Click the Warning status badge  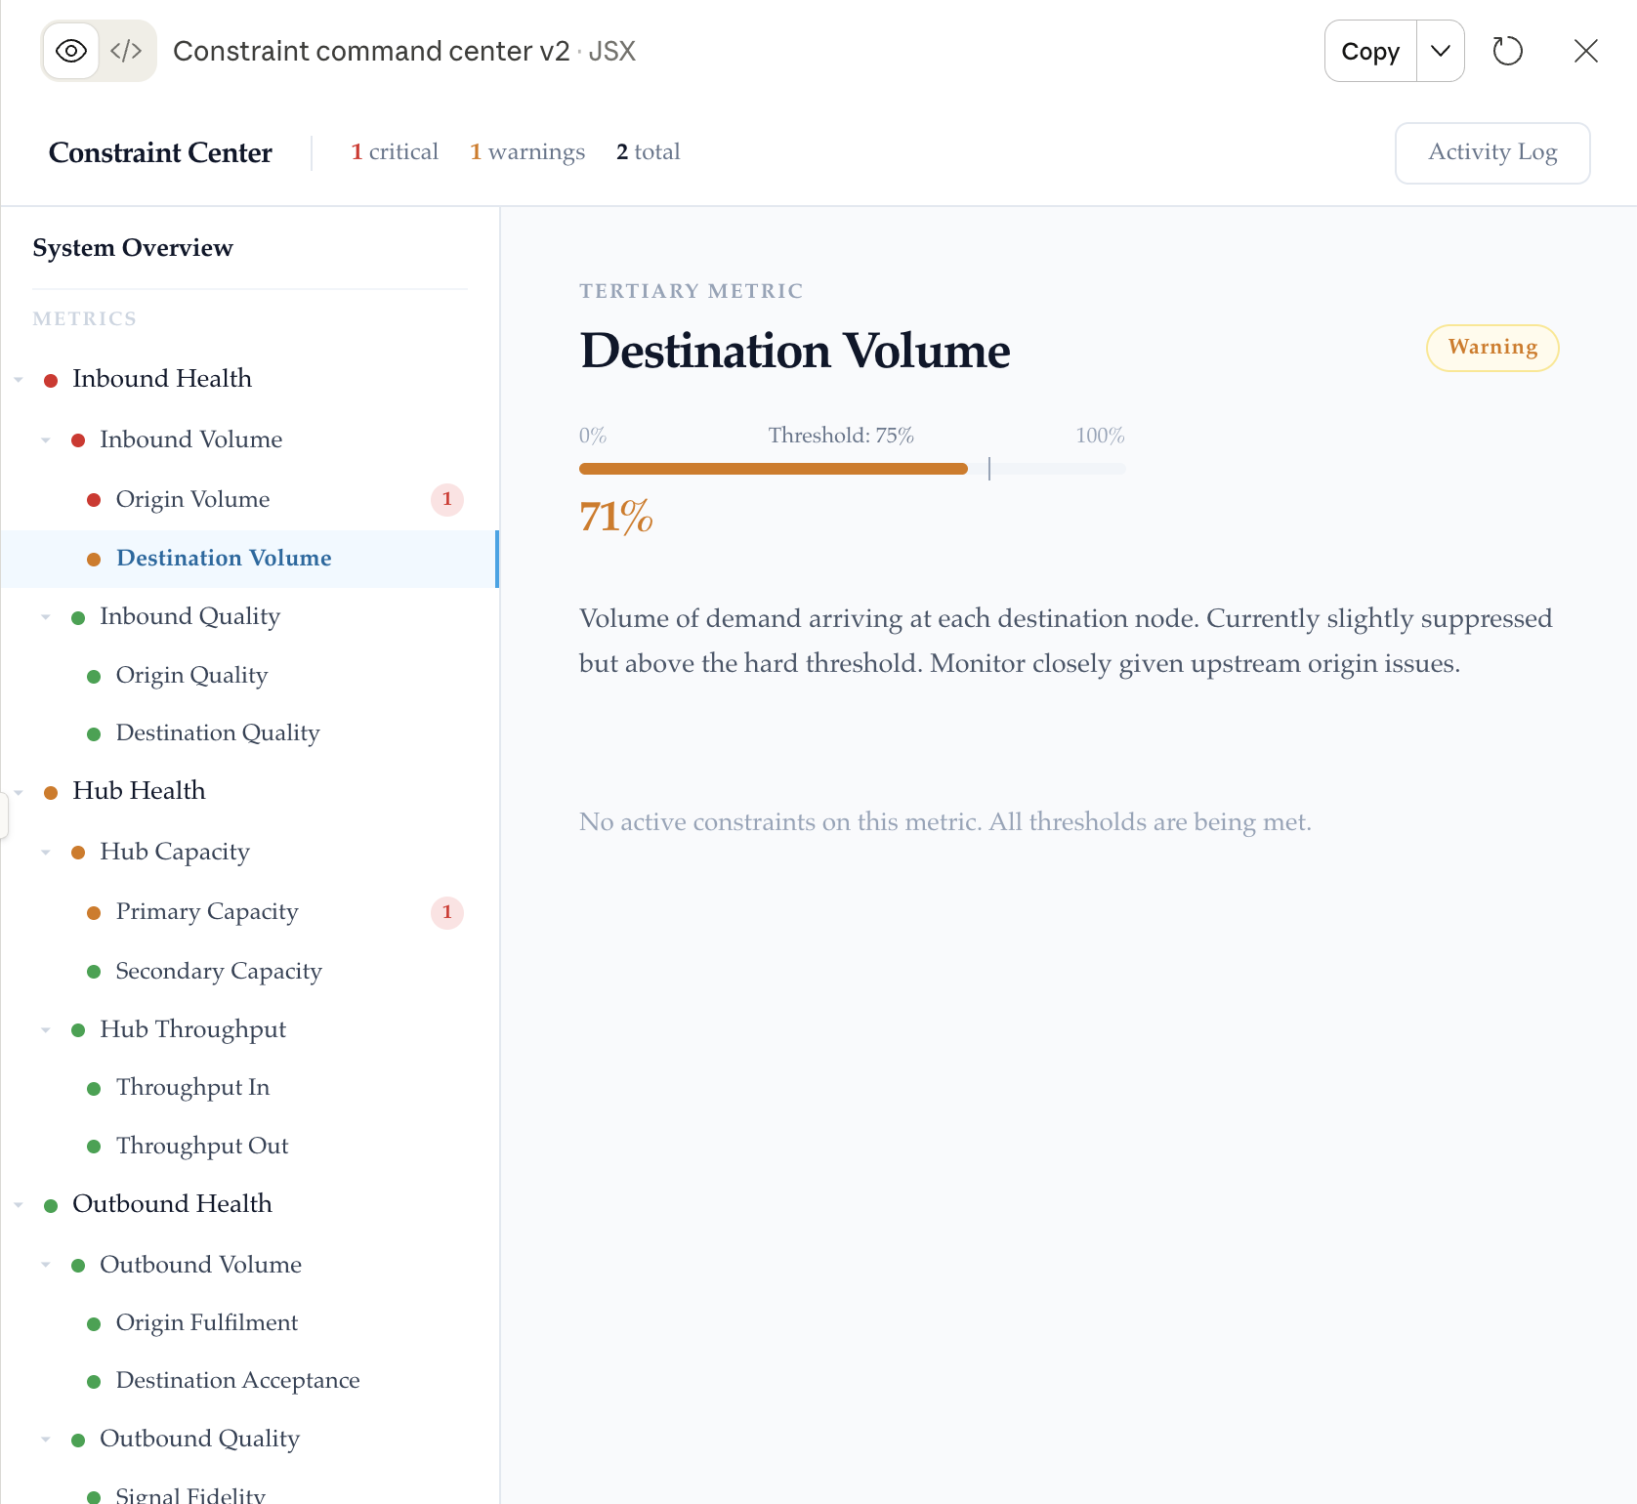pyautogui.click(x=1492, y=348)
